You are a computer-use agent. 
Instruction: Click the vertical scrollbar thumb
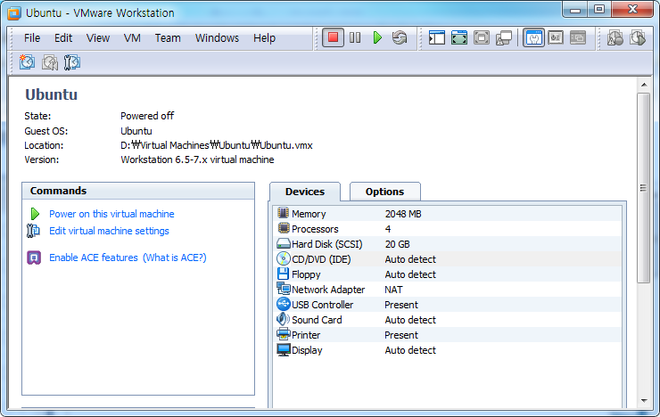pyautogui.click(x=644, y=188)
